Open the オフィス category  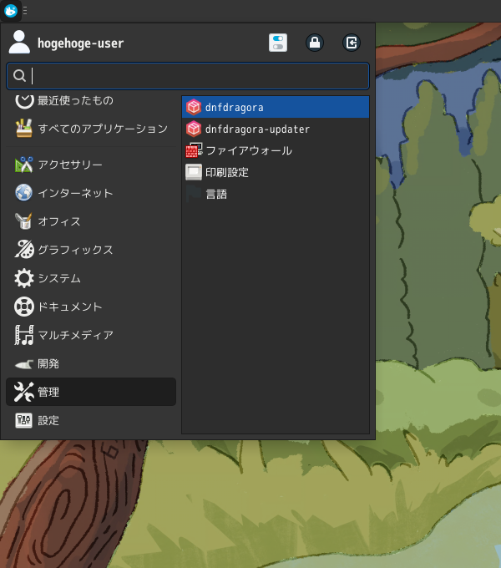[91, 221]
